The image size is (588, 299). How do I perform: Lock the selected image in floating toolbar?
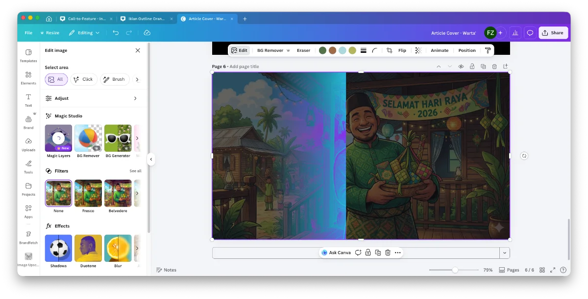point(368,253)
